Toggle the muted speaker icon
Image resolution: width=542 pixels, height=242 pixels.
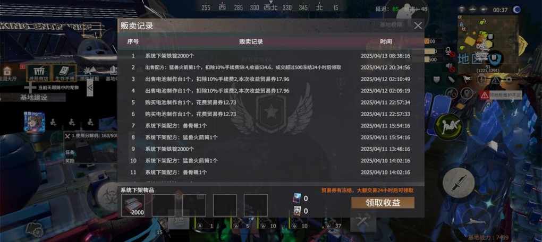click(450, 66)
